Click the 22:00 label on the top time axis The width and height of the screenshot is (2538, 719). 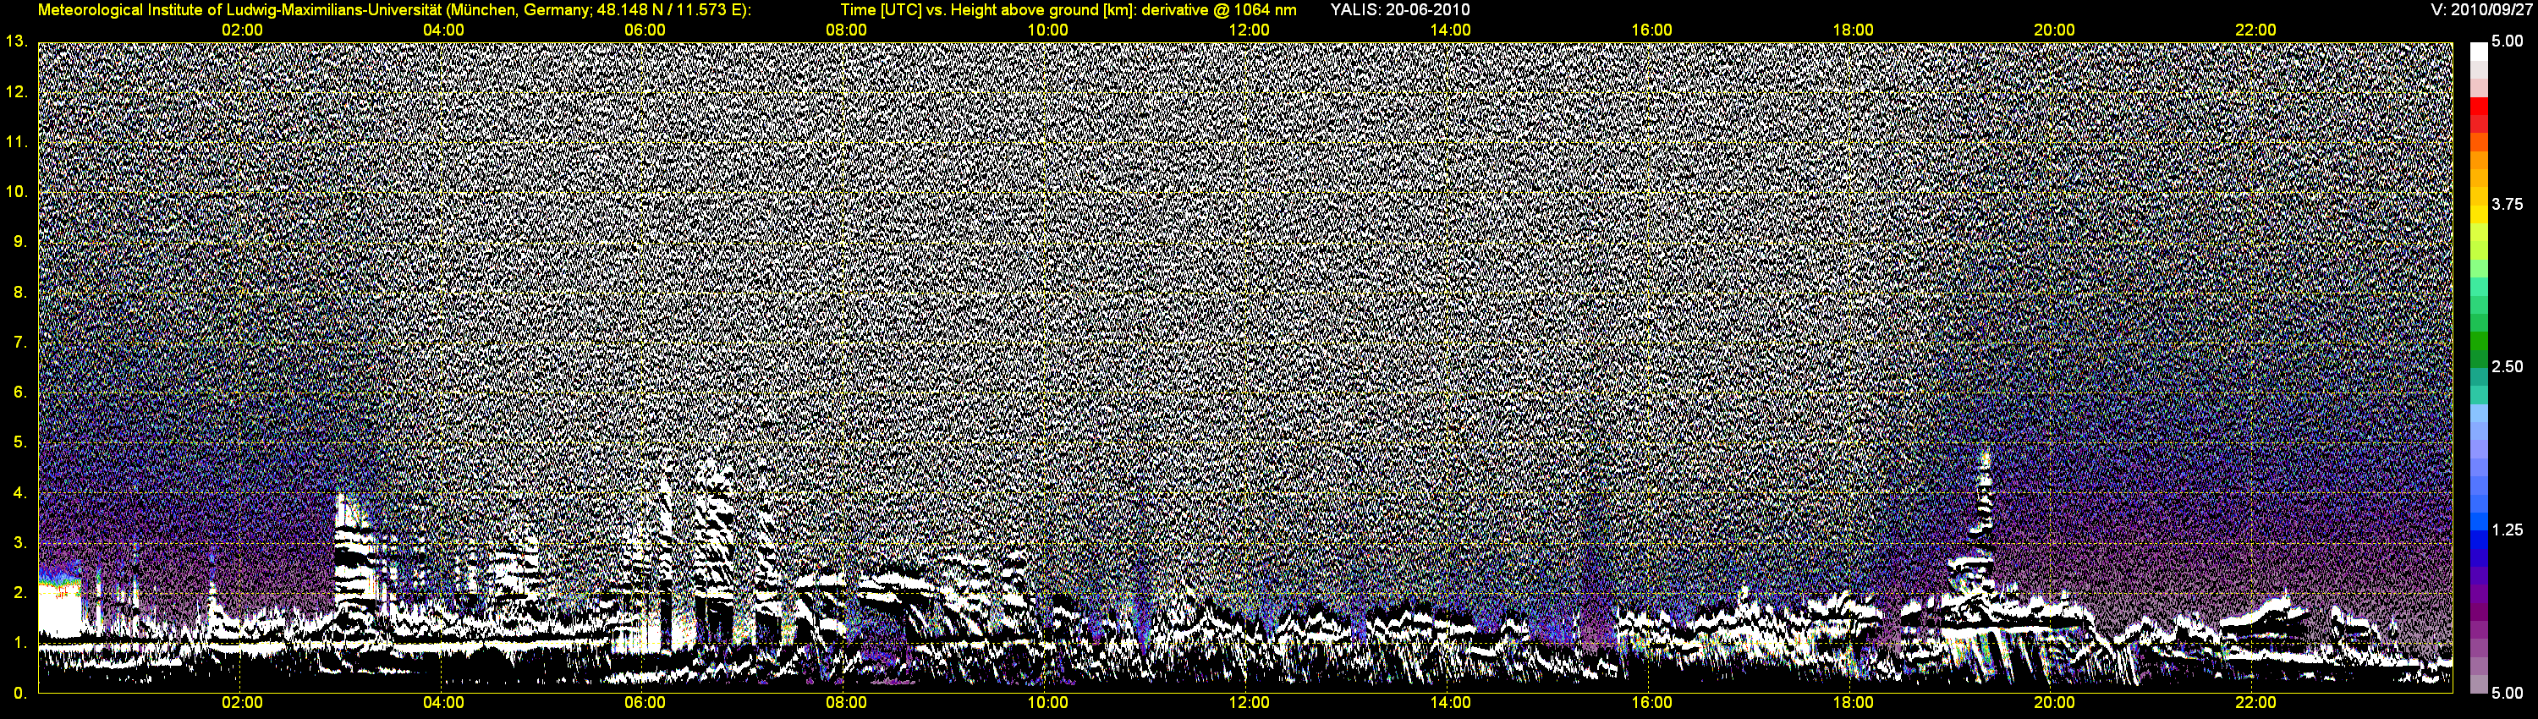(2255, 30)
